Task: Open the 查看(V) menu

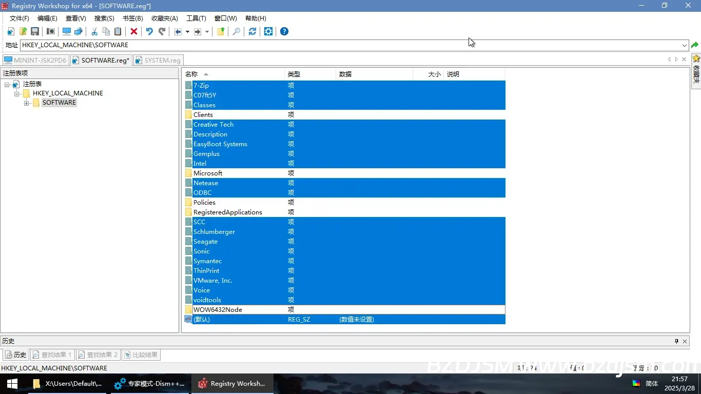Action: [x=76, y=18]
